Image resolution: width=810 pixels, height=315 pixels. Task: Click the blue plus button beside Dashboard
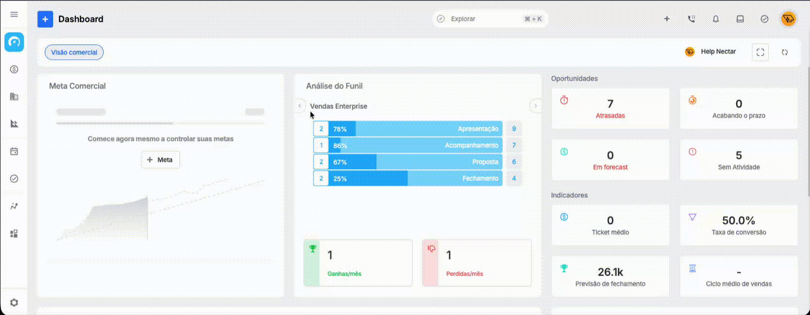pyautogui.click(x=45, y=19)
